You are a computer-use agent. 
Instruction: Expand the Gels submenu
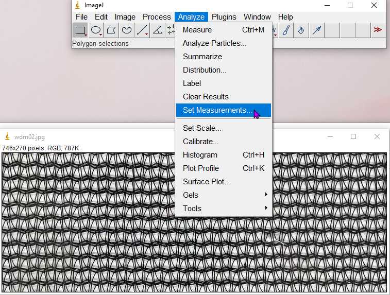coord(224,195)
